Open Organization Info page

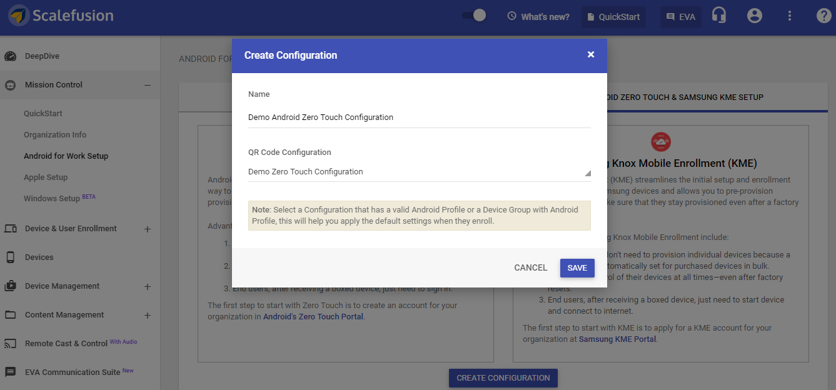(x=55, y=135)
